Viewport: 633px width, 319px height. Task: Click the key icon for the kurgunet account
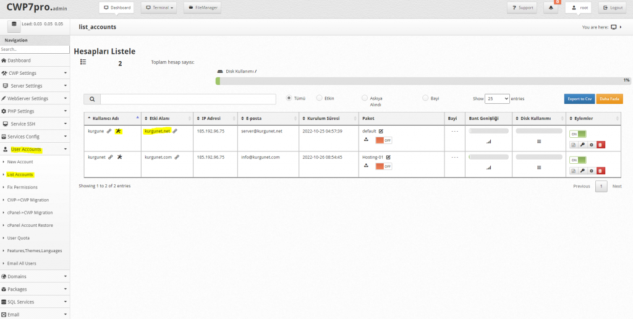582,171
